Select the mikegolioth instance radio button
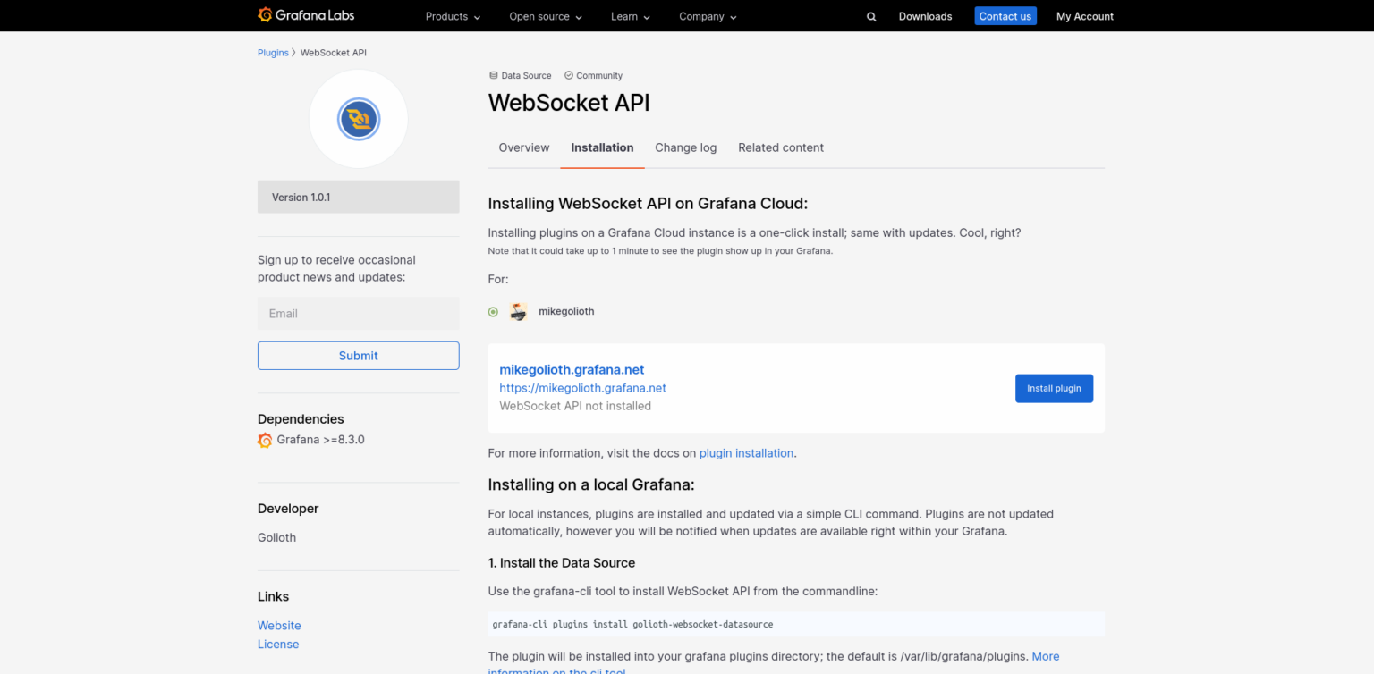 493,311
